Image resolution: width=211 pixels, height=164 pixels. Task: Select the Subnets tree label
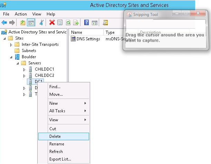click(29, 51)
